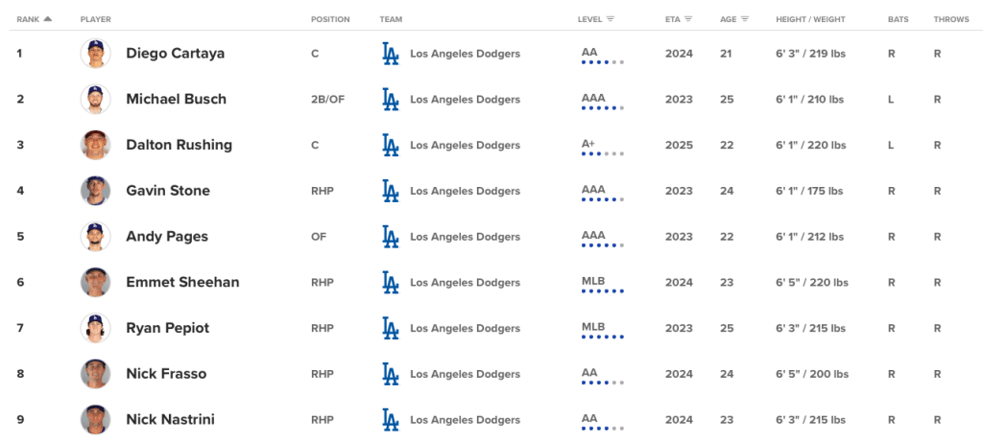The height and width of the screenshot is (441, 983).
Task: Click the sort arrow next to Rank
Action: pyautogui.click(x=48, y=19)
